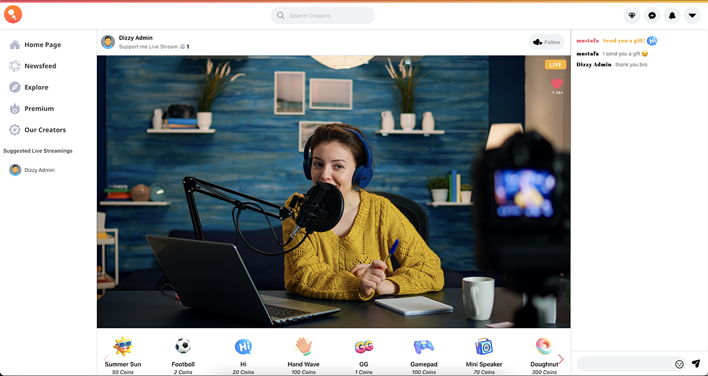Viewport: 708px width, 376px height.
Task: Open the messenger chat icon
Action: (x=652, y=16)
